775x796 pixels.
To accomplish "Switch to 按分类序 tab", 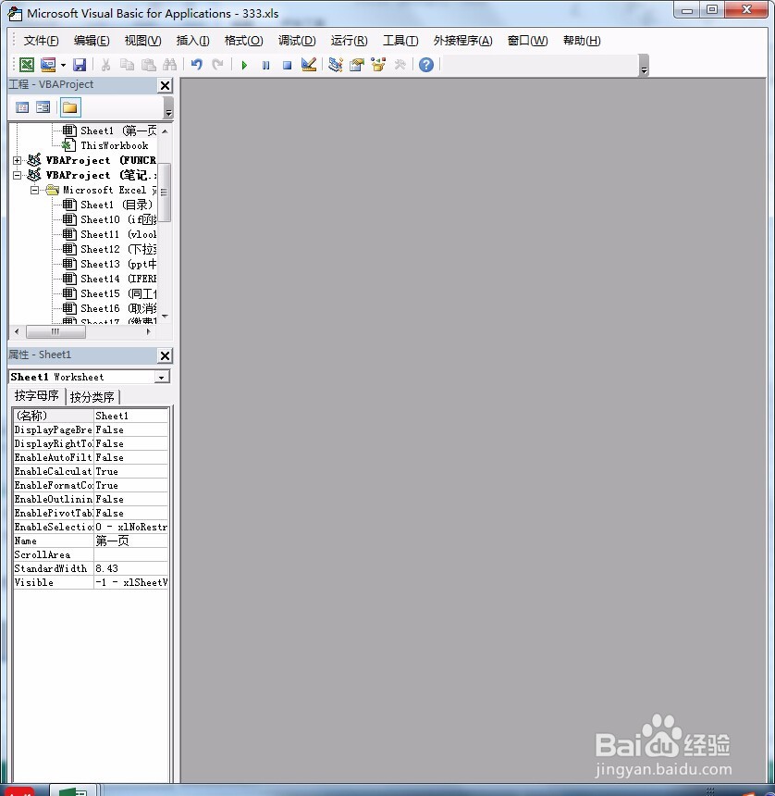I will click(x=92, y=397).
